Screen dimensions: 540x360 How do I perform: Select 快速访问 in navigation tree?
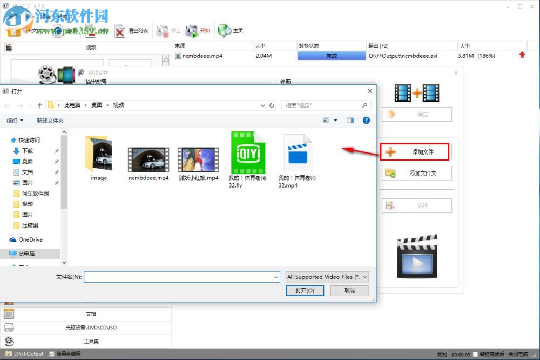pos(25,140)
